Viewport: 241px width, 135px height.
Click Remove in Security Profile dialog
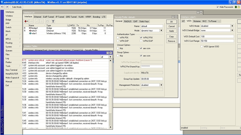click(x=171, y=41)
